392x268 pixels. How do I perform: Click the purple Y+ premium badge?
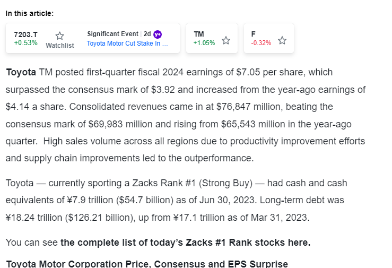coord(158,34)
